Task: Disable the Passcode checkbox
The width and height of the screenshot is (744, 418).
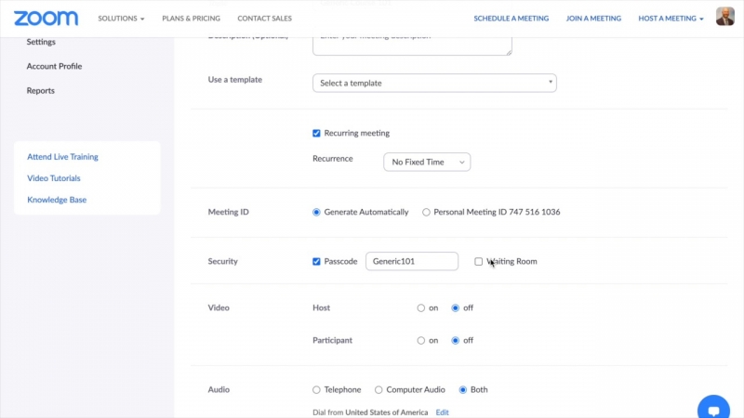Action: coord(316,262)
